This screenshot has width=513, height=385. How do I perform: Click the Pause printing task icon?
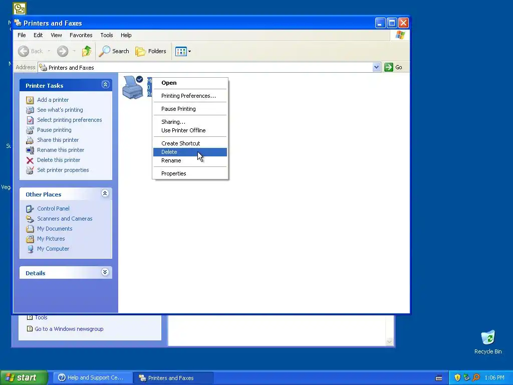click(x=30, y=130)
